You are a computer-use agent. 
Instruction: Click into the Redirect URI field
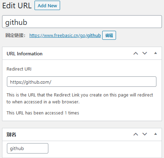pyautogui.click(x=81, y=82)
